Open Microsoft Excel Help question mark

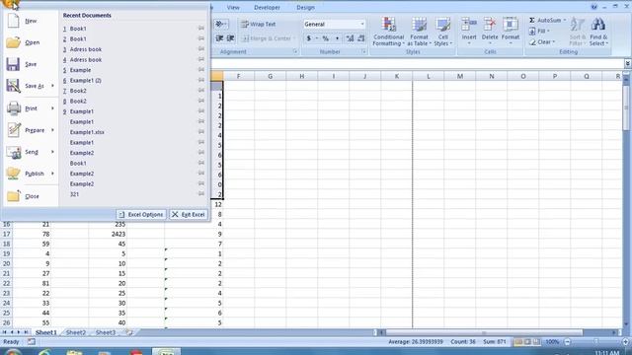pyautogui.click(x=594, y=7)
